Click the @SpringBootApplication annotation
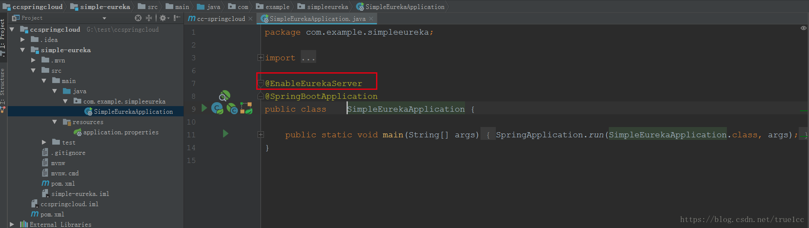The height and width of the screenshot is (228, 809). coord(321,96)
